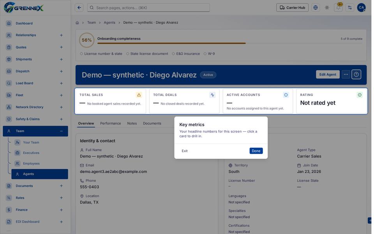
Task: Click the search pages input field
Action: pyautogui.click(x=148, y=8)
